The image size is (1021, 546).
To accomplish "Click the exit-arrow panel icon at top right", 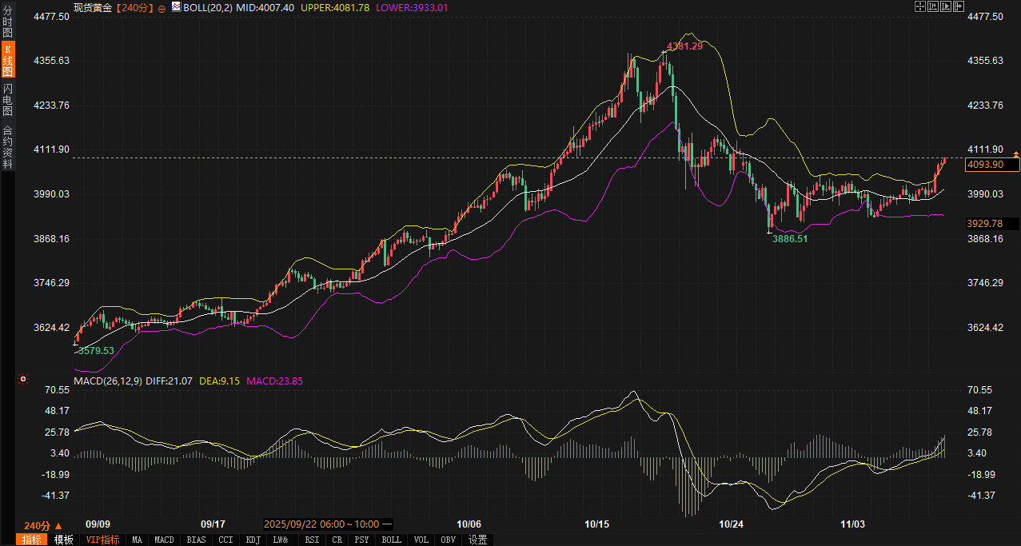I will pyautogui.click(x=959, y=6).
